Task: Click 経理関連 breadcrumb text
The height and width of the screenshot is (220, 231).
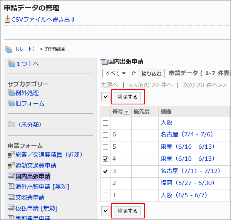Action: point(55,49)
